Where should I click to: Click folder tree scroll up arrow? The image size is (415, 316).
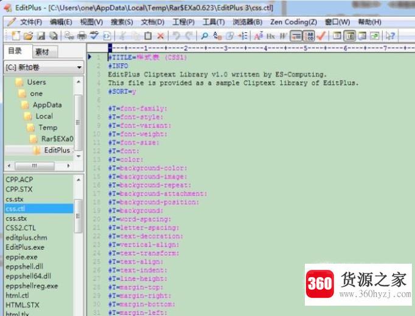click(x=78, y=81)
